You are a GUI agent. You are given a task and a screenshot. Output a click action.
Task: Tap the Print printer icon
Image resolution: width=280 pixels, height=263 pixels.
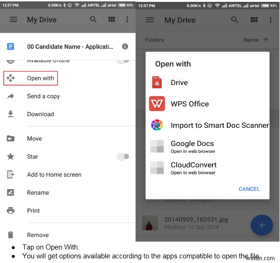pos(11,210)
